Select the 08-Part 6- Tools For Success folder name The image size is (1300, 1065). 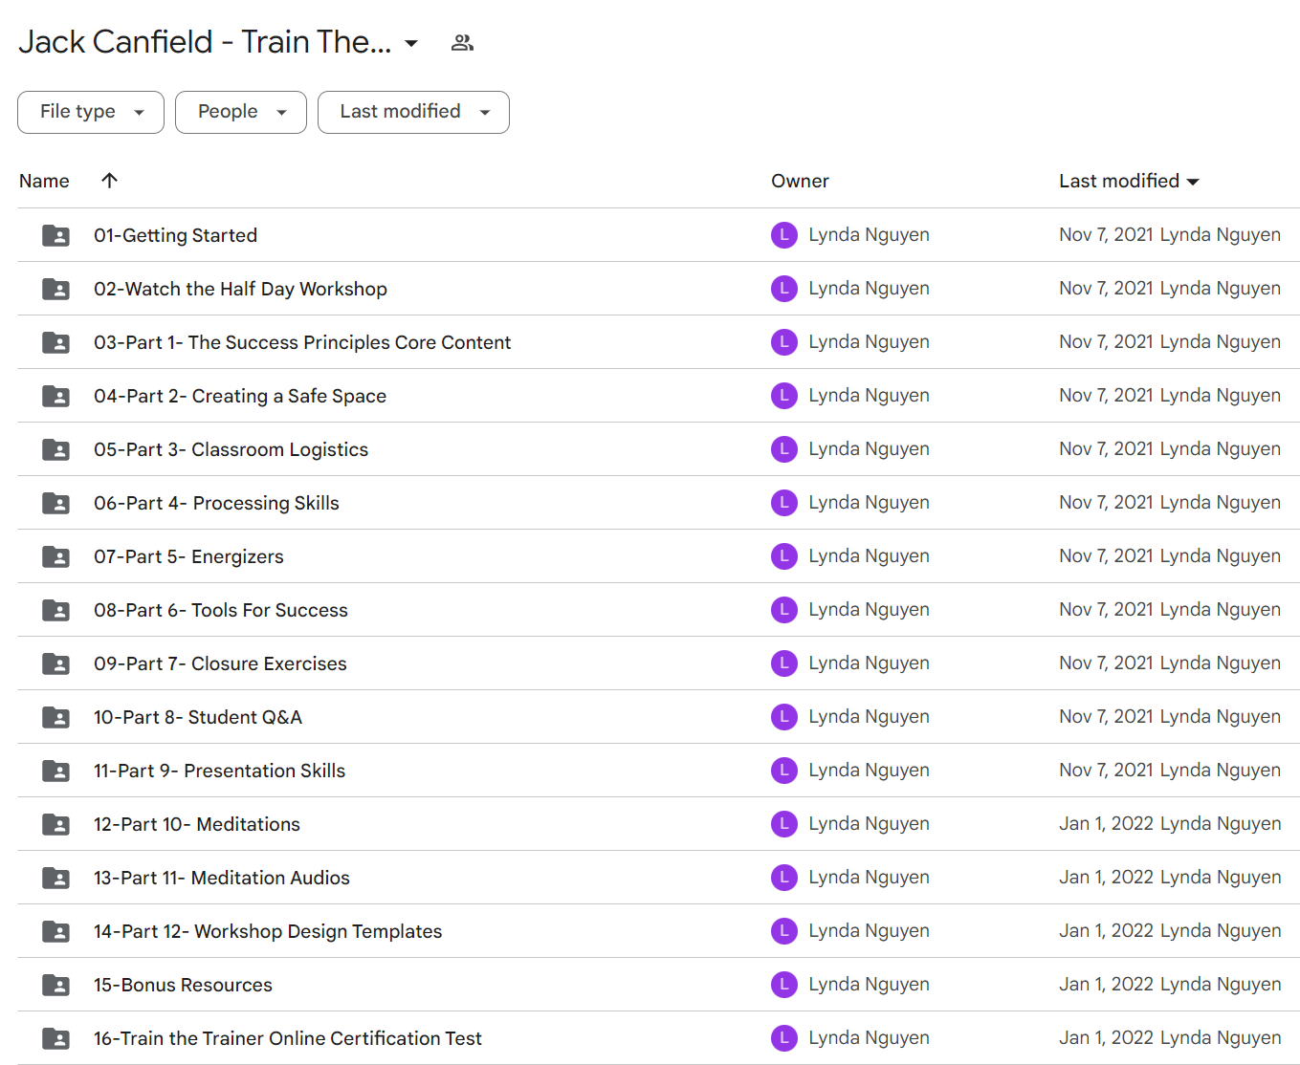point(221,610)
